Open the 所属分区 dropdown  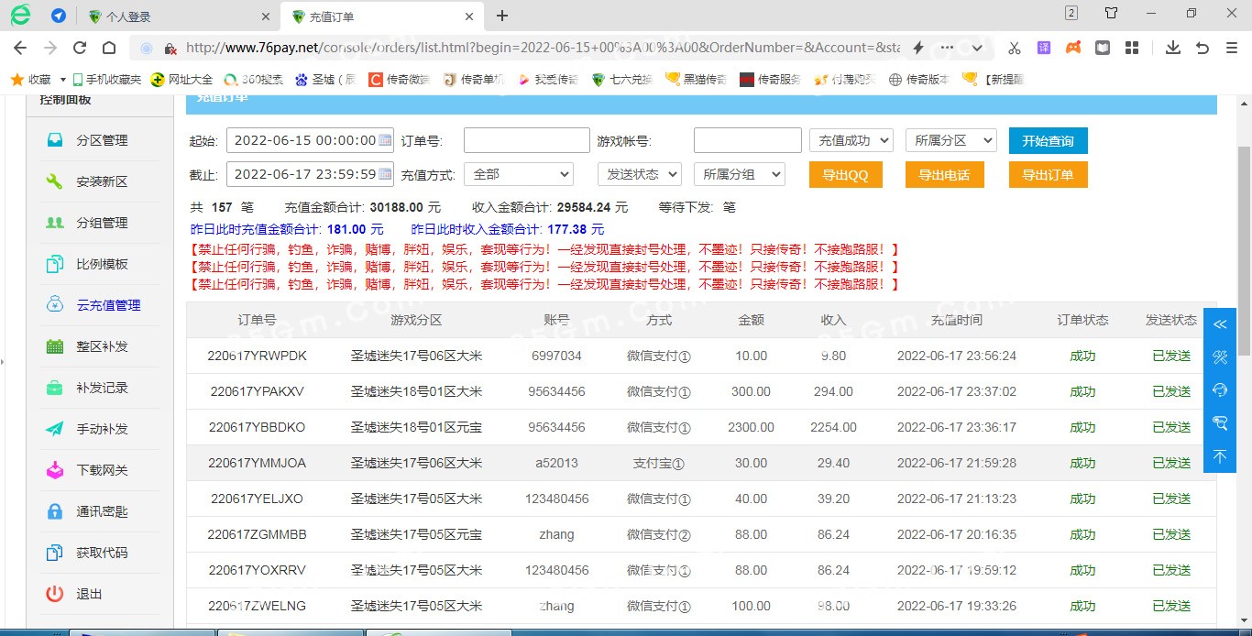pyautogui.click(x=950, y=140)
